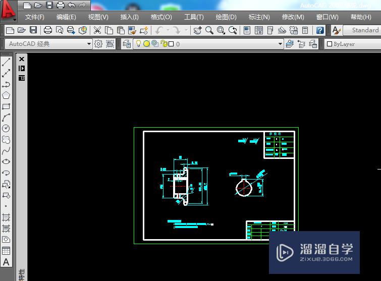Click the Match Properties icon
Screen dimensions: 381x281
click(132, 30)
